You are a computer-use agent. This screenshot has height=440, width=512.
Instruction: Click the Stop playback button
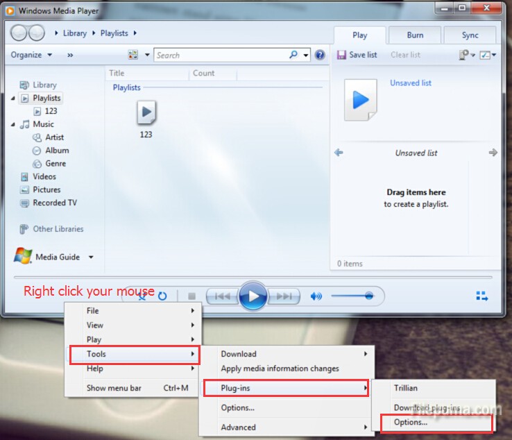click(x=192, y=296)
